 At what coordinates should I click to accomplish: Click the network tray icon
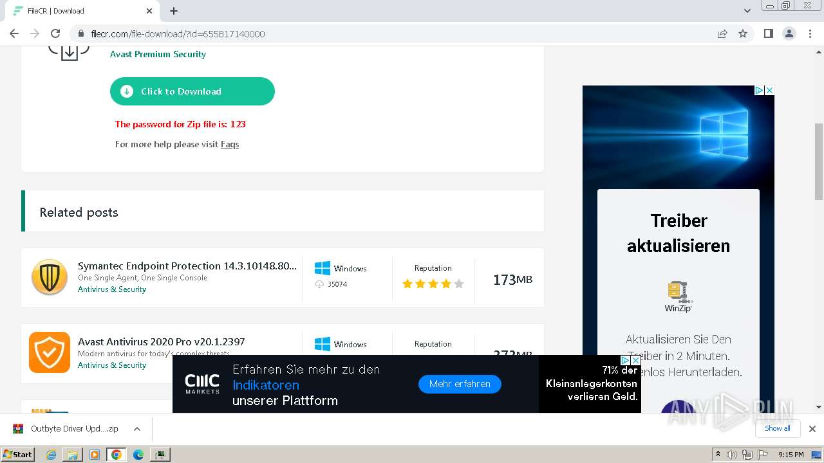(747, 455)
